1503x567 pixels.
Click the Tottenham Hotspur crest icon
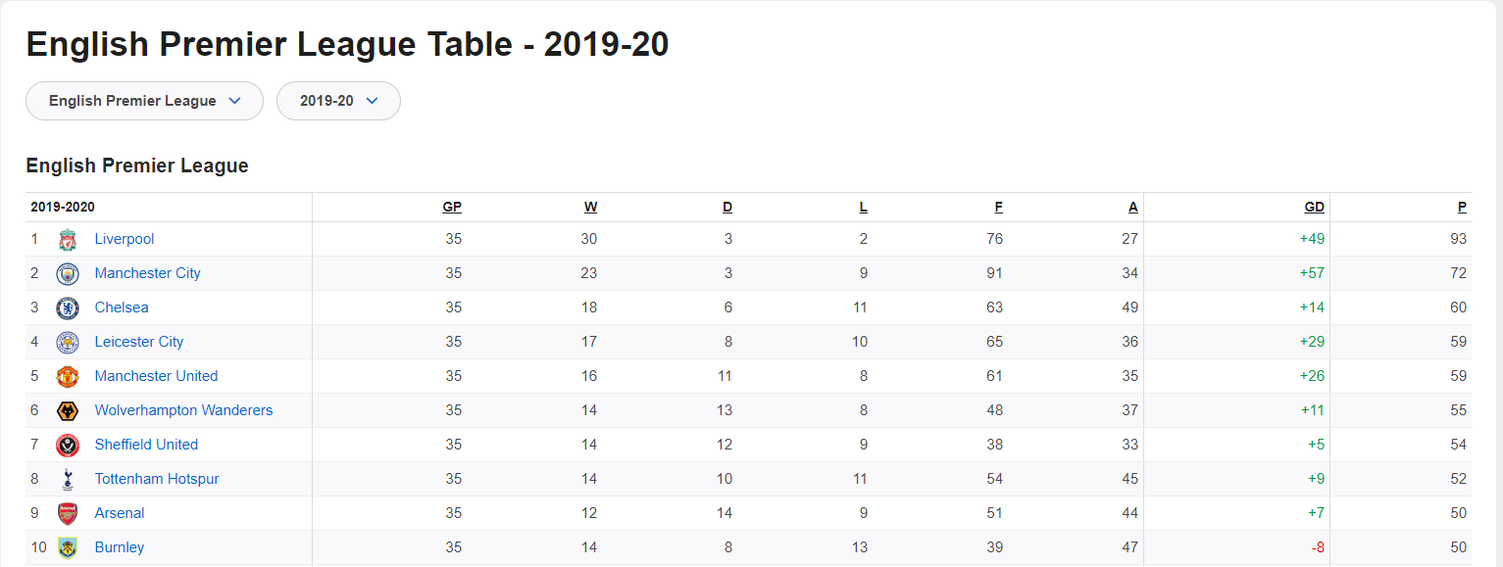67,480
